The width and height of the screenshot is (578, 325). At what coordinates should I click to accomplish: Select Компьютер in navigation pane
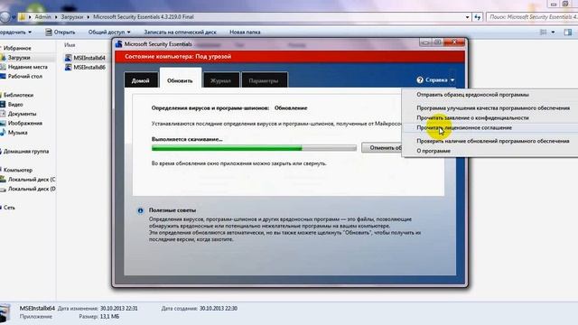click(x=18, y=171)
